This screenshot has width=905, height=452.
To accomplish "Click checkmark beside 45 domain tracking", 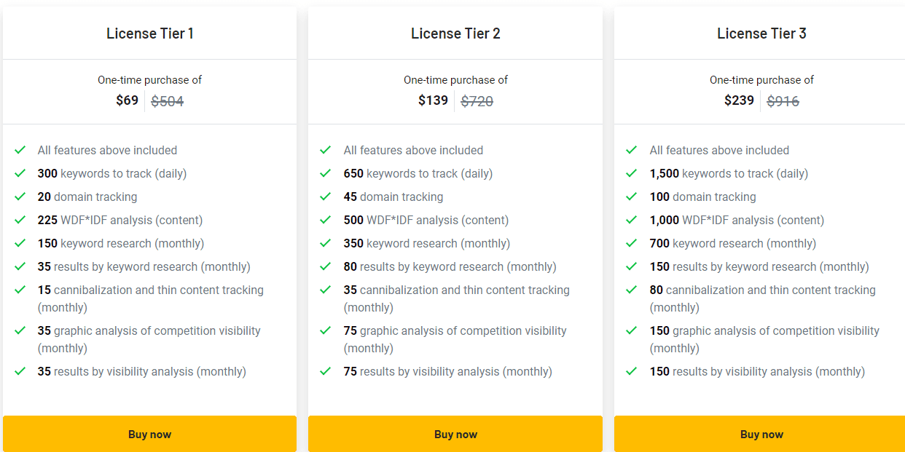I will (x=326, y=197).
